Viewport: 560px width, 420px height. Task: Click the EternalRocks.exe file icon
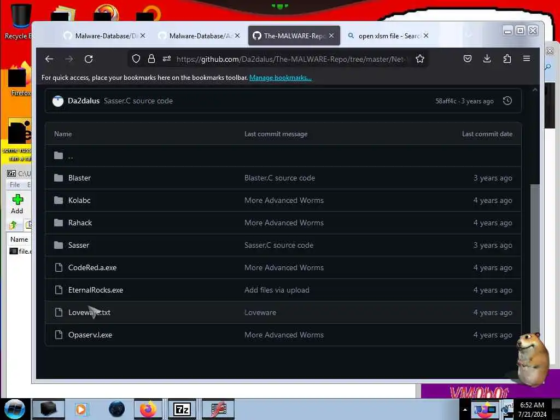[x=59, y=290]
